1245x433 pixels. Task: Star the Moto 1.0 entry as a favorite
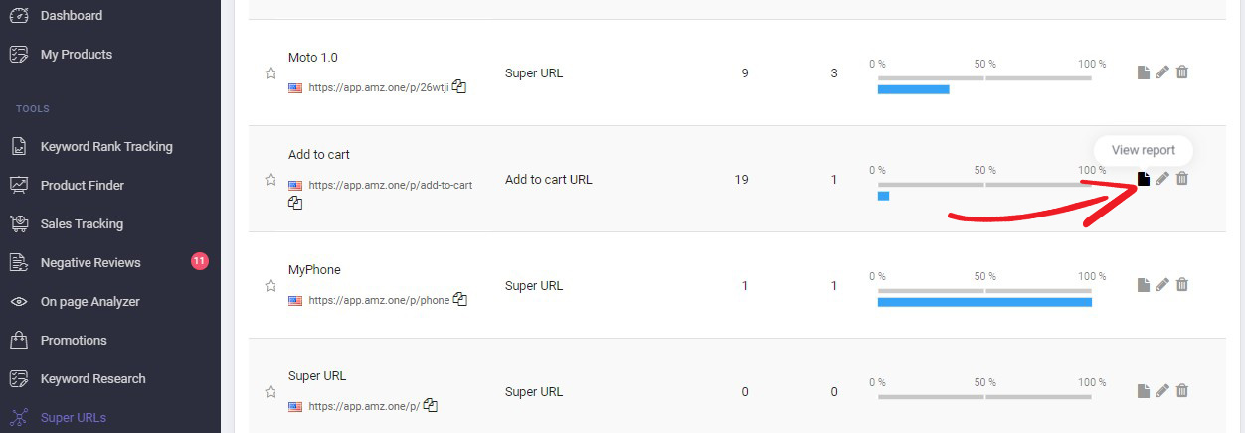tap(270, 73)
